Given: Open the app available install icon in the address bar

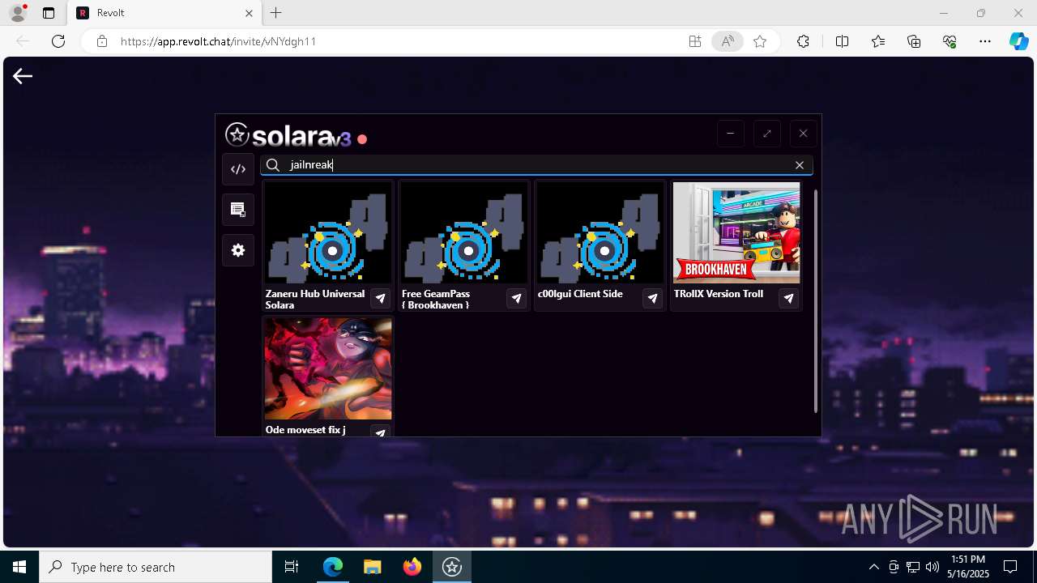Looking at the screenshot, I should (x=694, y=41).
